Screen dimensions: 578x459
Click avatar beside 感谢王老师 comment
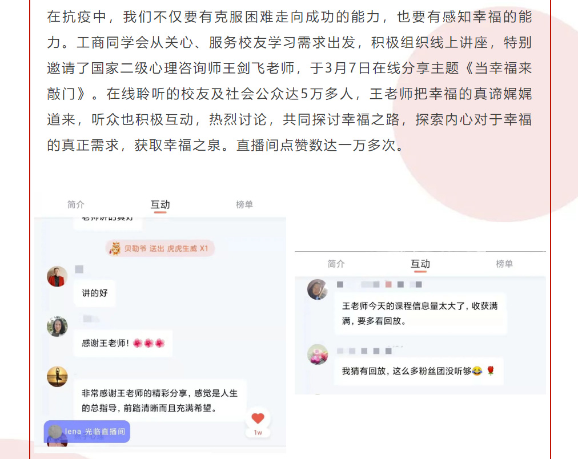pos(57,327)
